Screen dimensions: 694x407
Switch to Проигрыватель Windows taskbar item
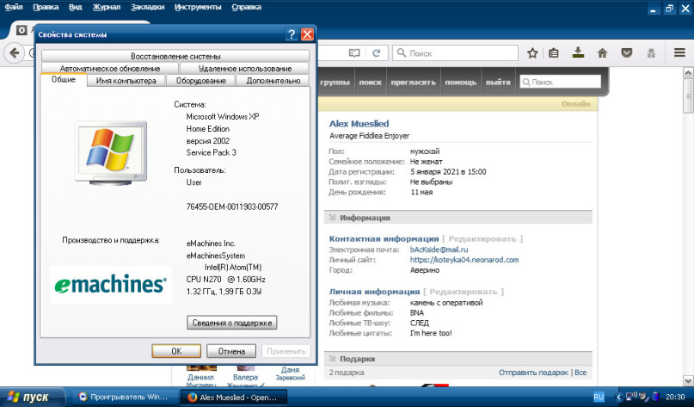[x=124, y=397]
